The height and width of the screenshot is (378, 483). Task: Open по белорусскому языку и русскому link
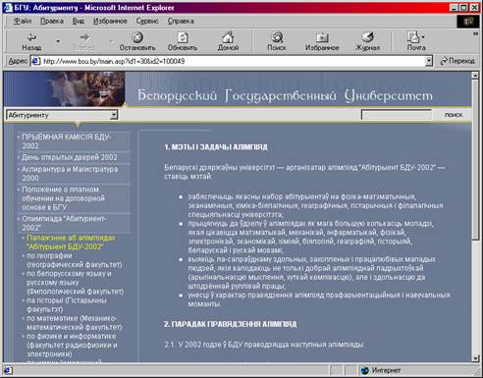click(76, 282)
